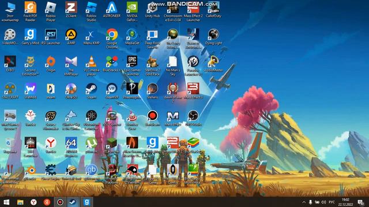Select the AudioMaster megaphone shortcut
The image size is (369, 207).
(x=213, y=64)
